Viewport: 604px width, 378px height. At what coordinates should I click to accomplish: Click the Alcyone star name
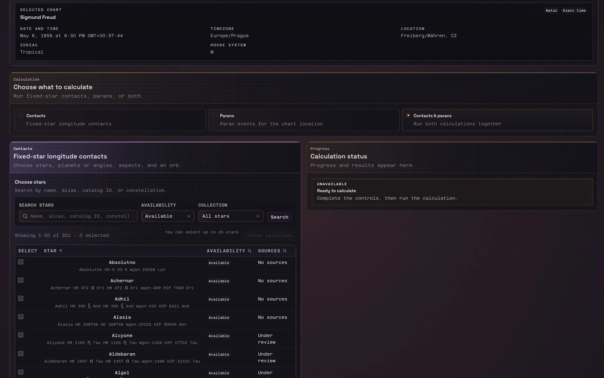pos(122,335)
